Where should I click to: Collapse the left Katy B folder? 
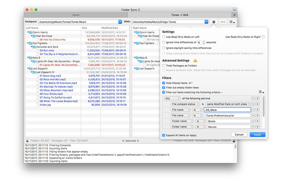(x=28, y=58)
